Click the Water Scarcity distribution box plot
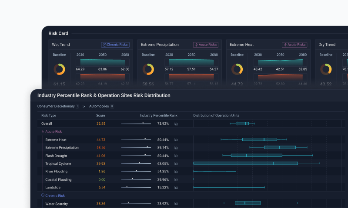Viewport: 348px width, 208px height. point(261,203)
